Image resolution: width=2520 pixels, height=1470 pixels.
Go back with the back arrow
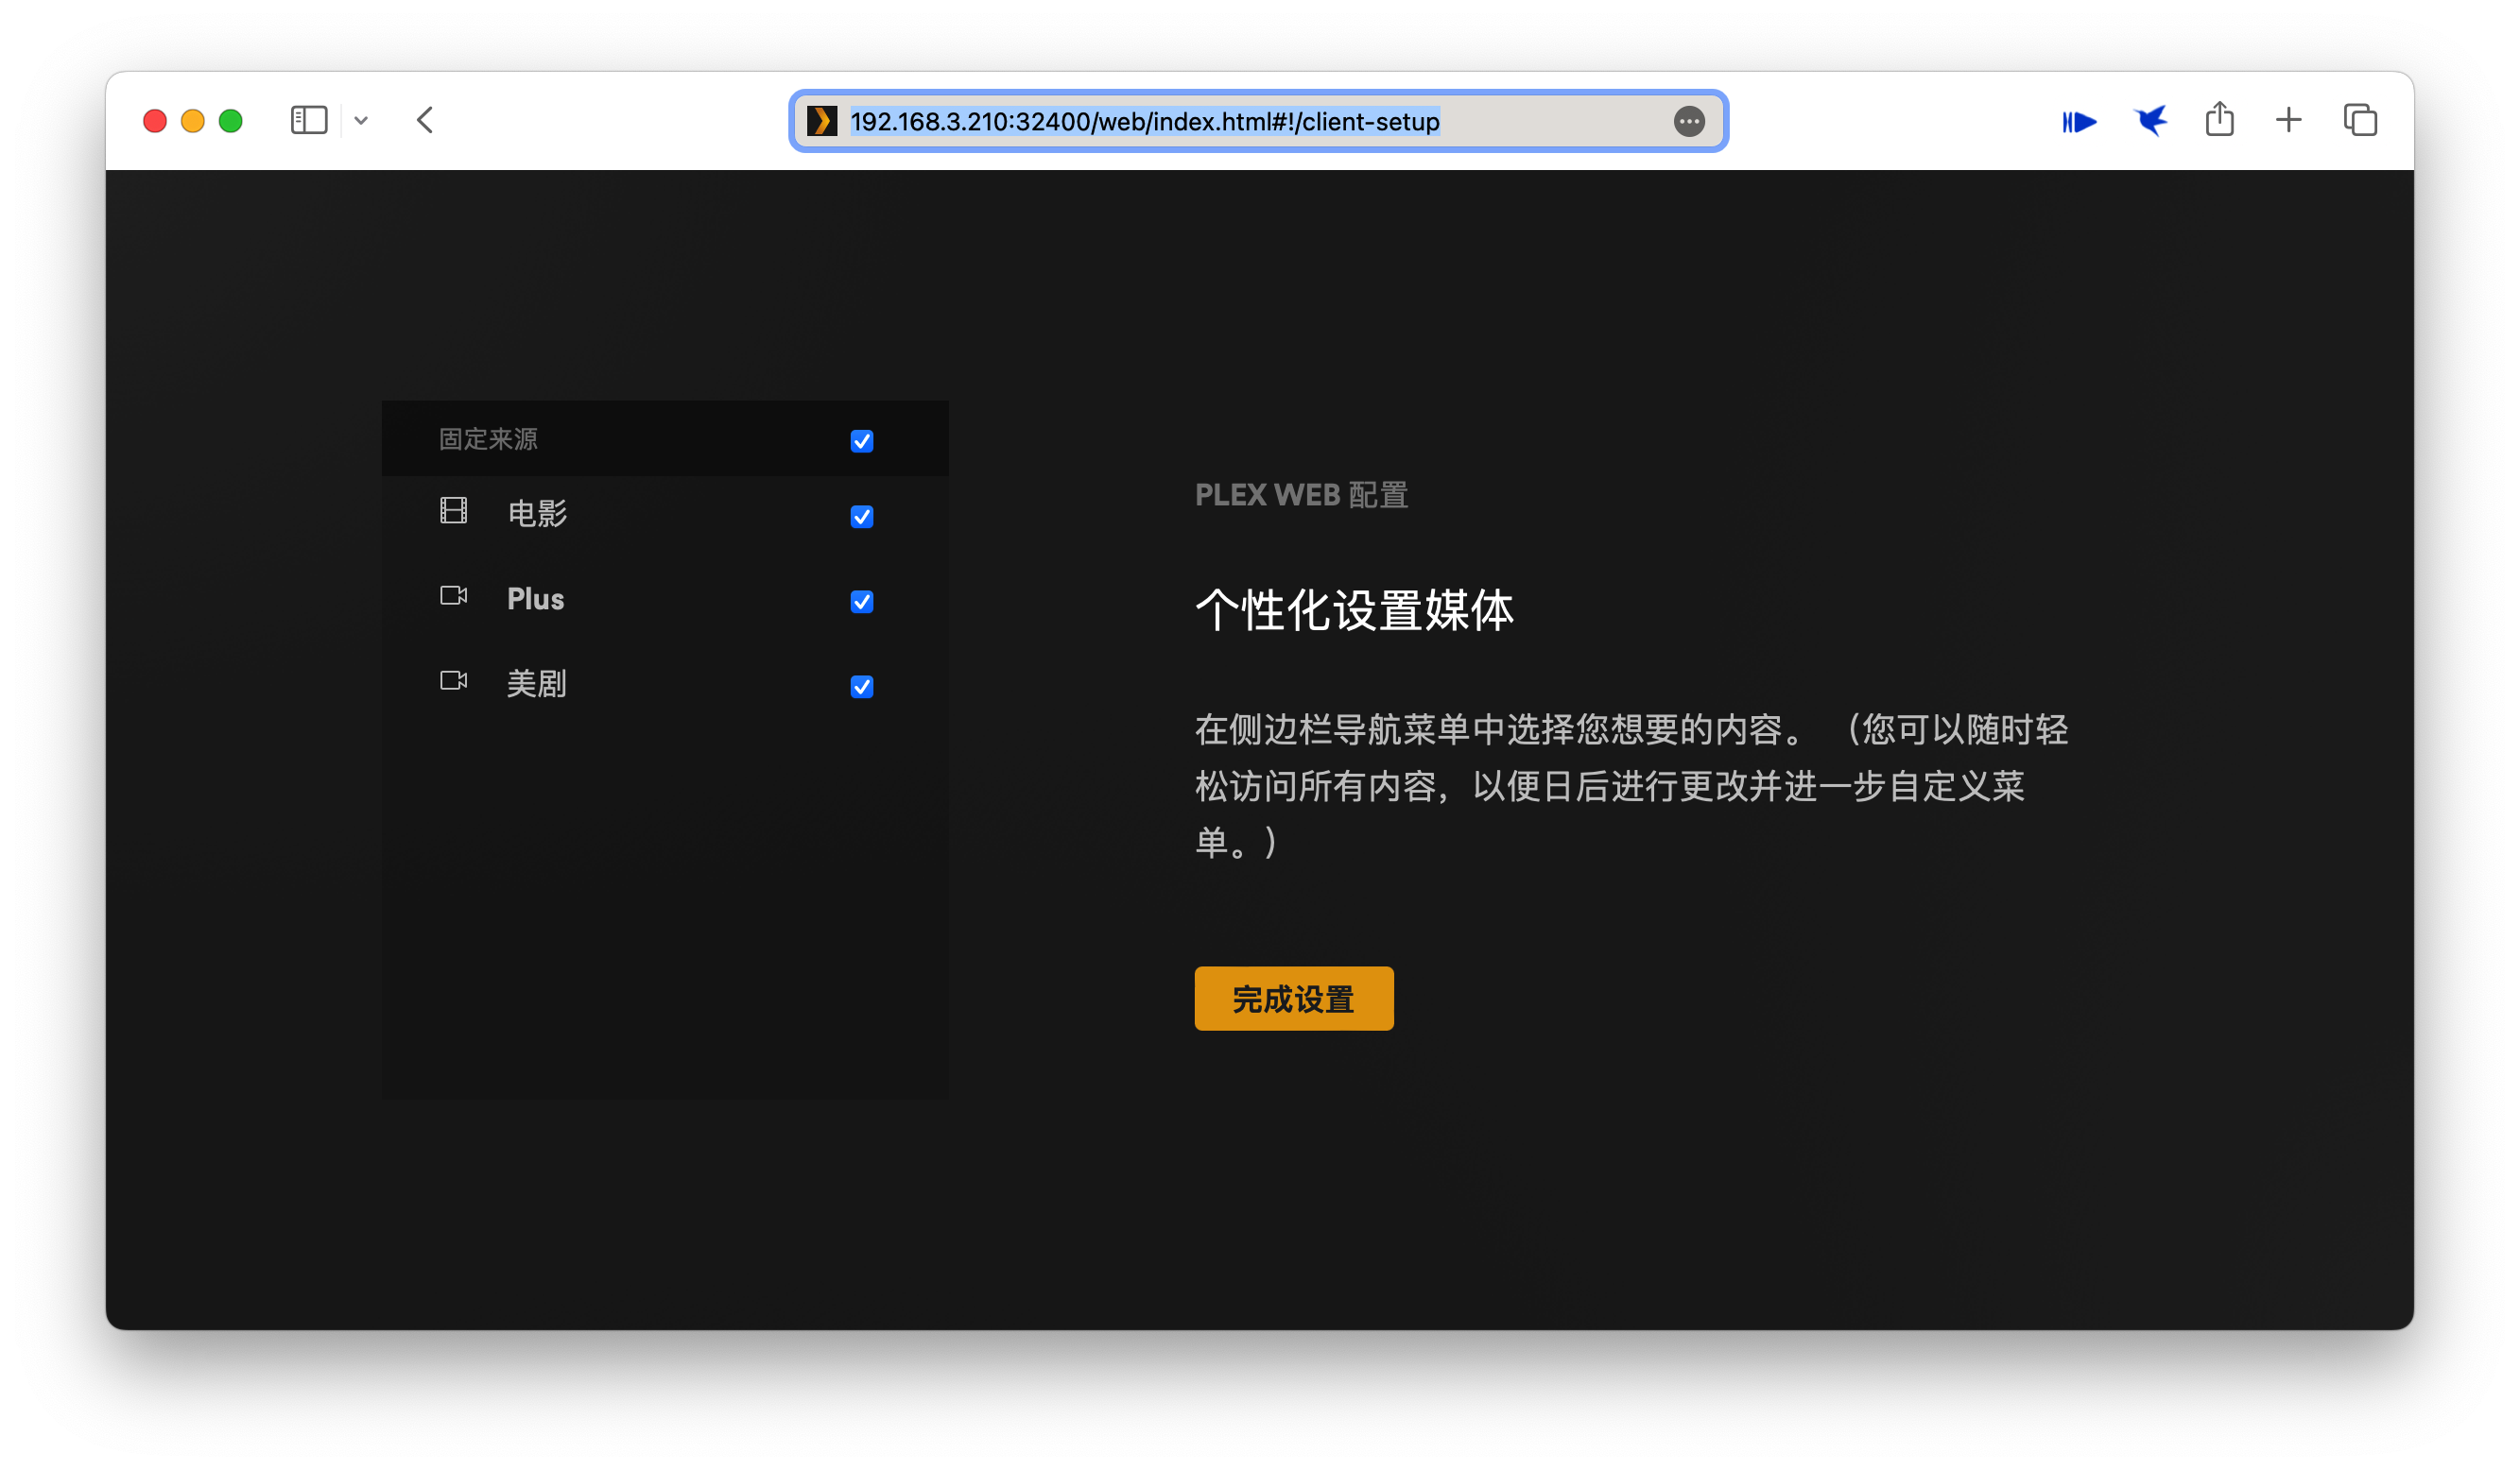(425, 121)
